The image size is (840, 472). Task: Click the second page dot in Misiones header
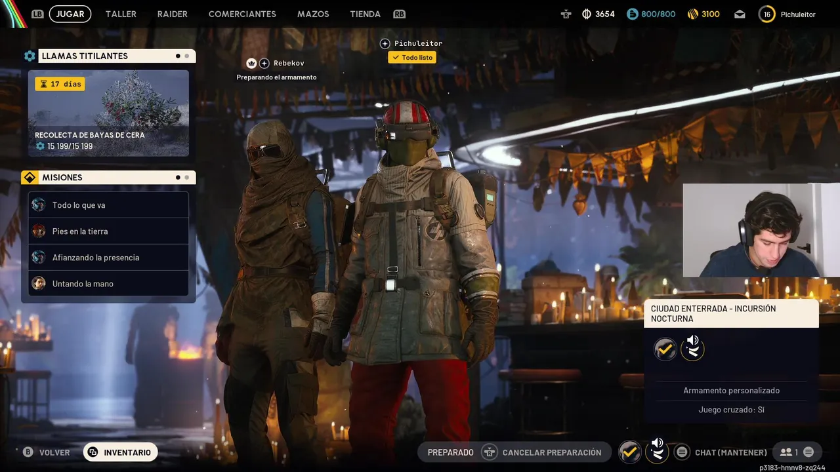click(187, 177)
